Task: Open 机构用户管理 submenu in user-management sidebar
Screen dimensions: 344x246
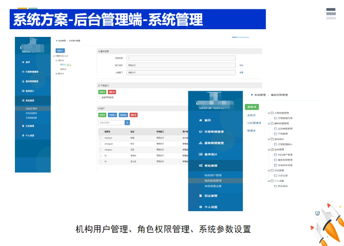Action: click(31, 109)
